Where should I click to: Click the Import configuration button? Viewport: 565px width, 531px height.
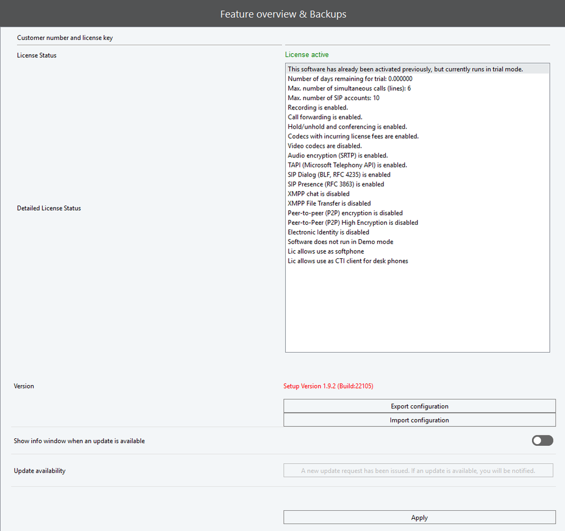419,420
